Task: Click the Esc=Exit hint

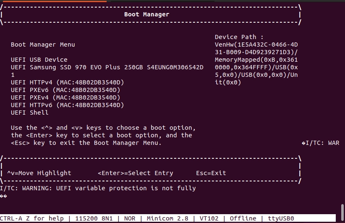Action: click(211, 173)
